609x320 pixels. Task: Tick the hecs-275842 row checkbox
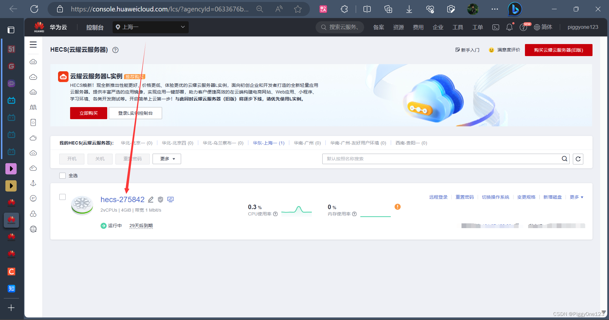point(62,197)
